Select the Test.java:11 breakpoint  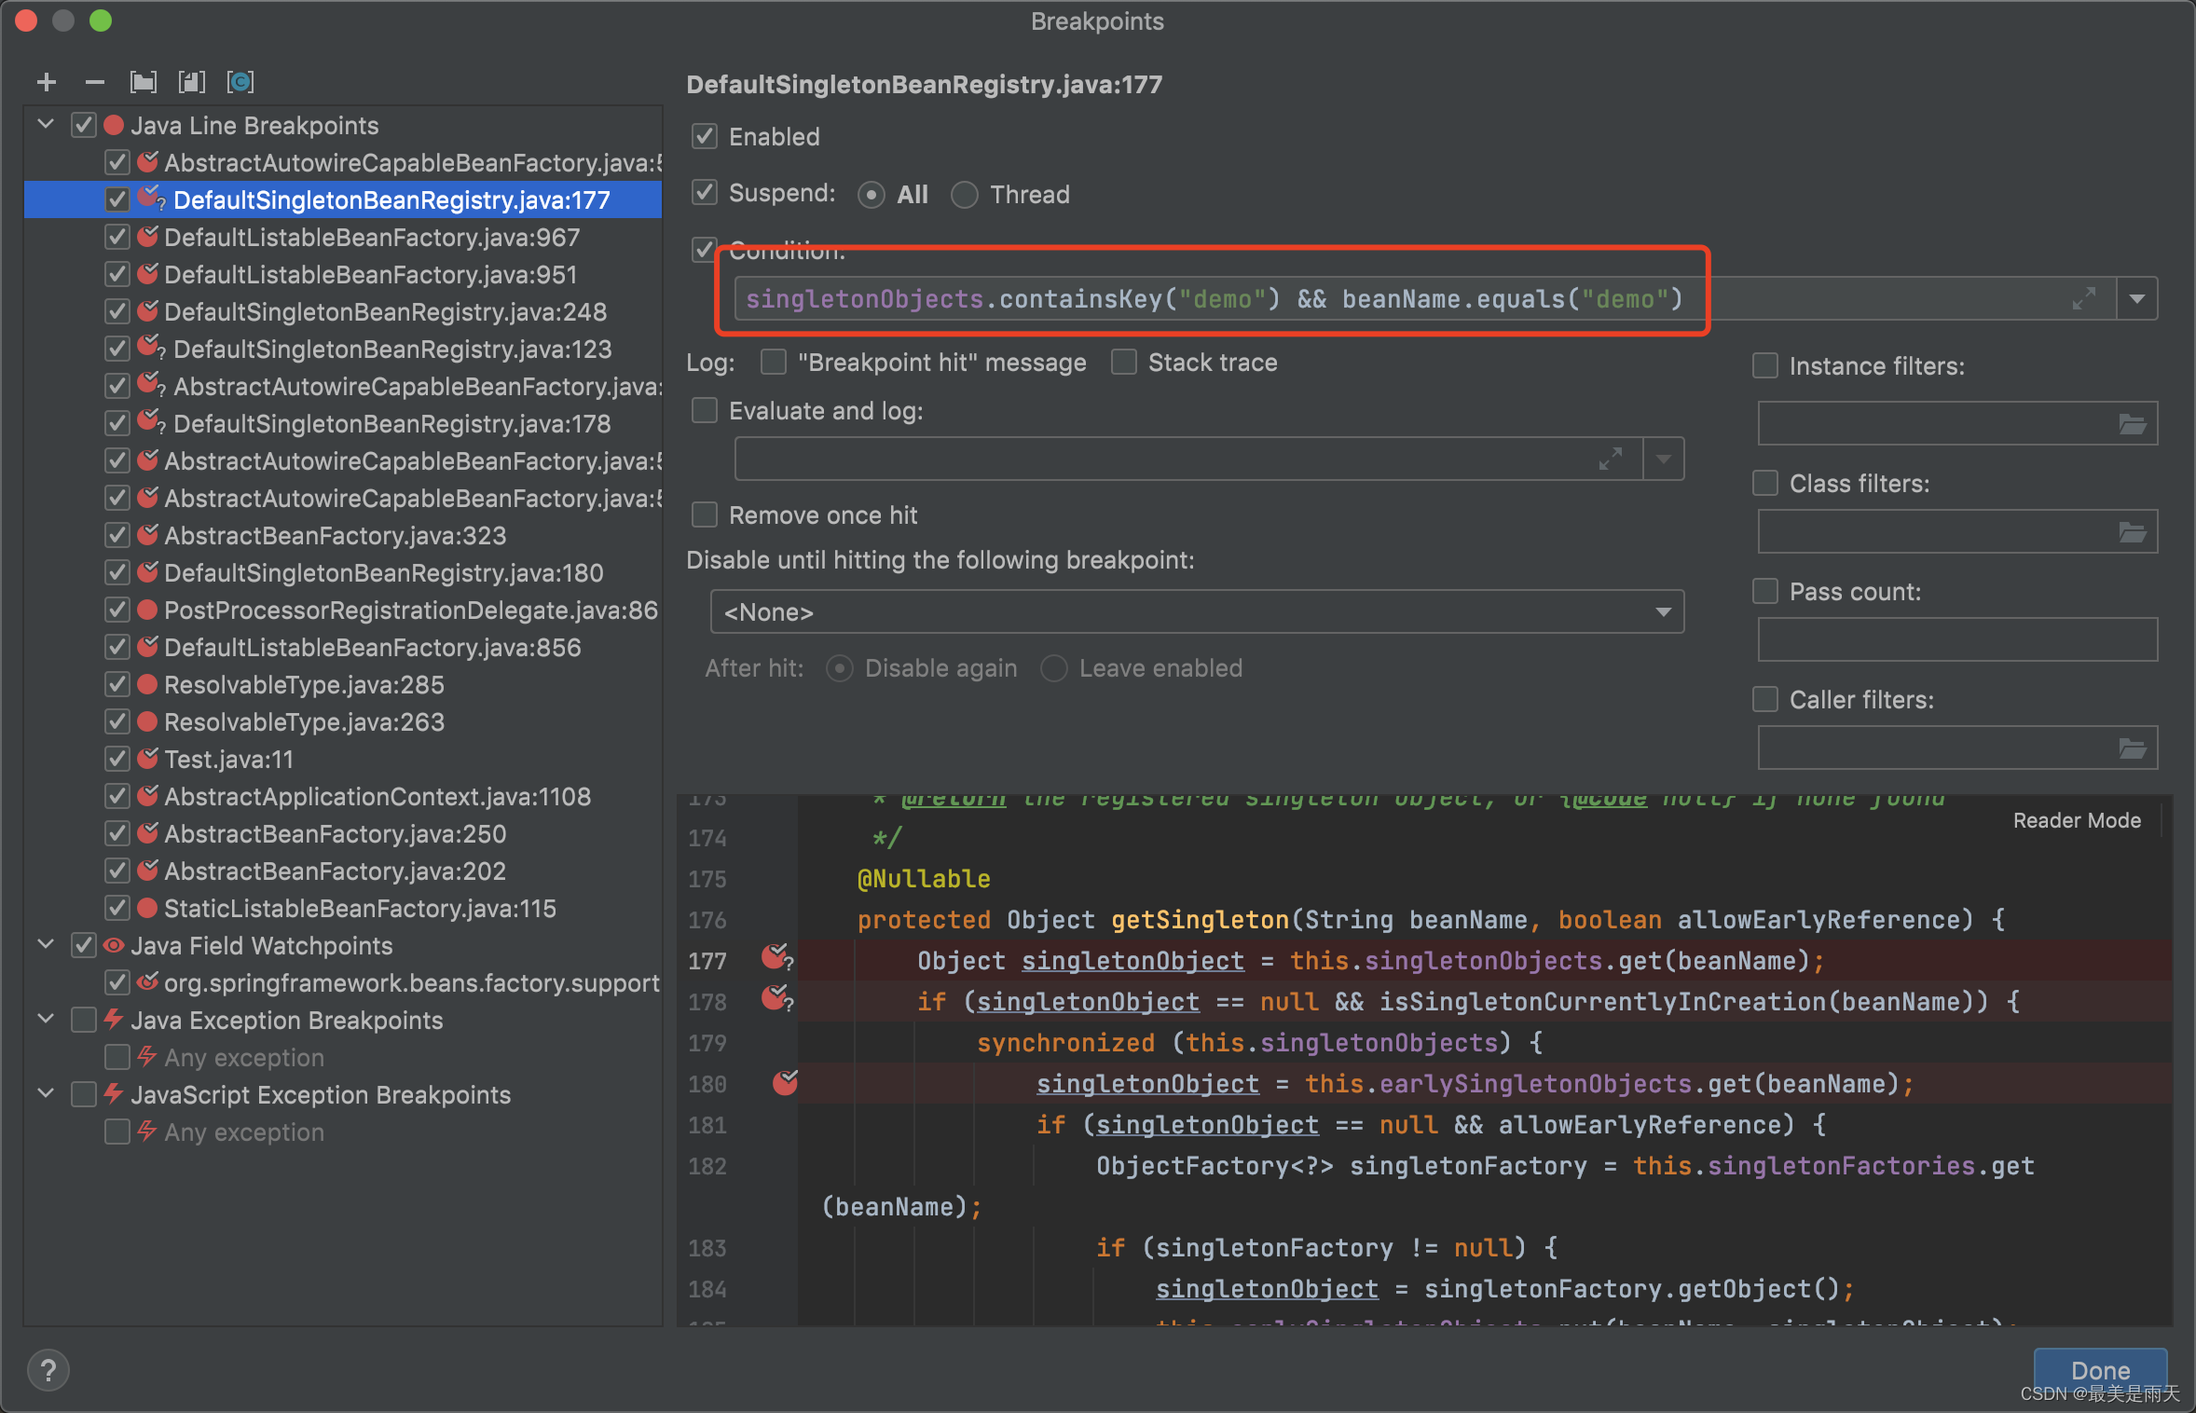(228, 759)
